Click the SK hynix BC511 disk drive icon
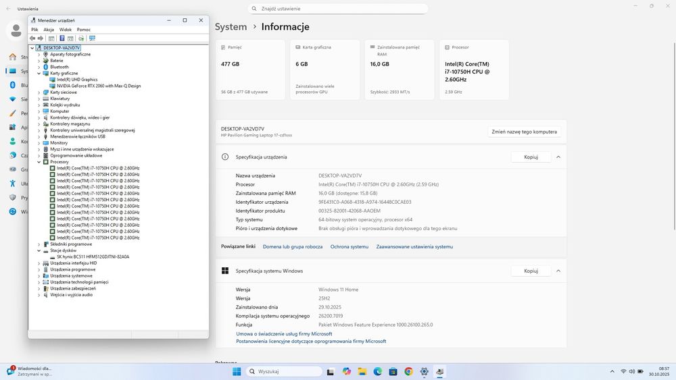 pyautogui.click(x=53, y=256)
